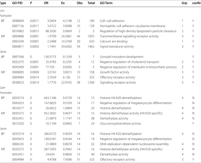201x163 pixels.
Task: Select the Total value '625'
Action: pos(92,41)
